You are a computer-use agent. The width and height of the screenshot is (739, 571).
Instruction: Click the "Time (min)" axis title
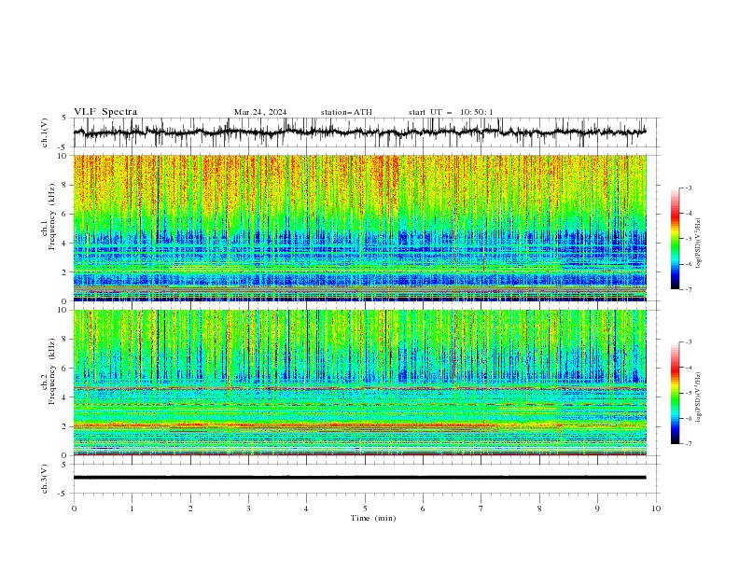point(373,518)
